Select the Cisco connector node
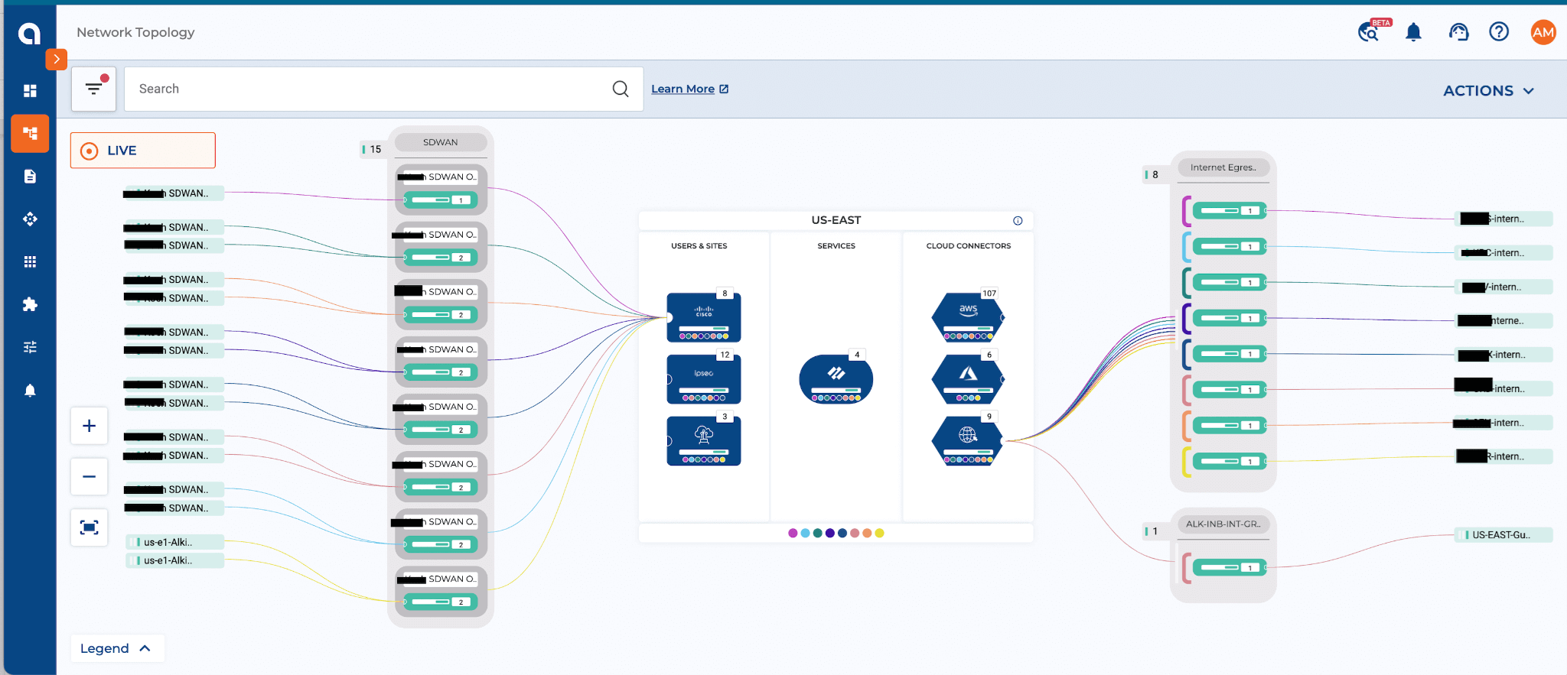1567x675 pixels. click(704, 317)
